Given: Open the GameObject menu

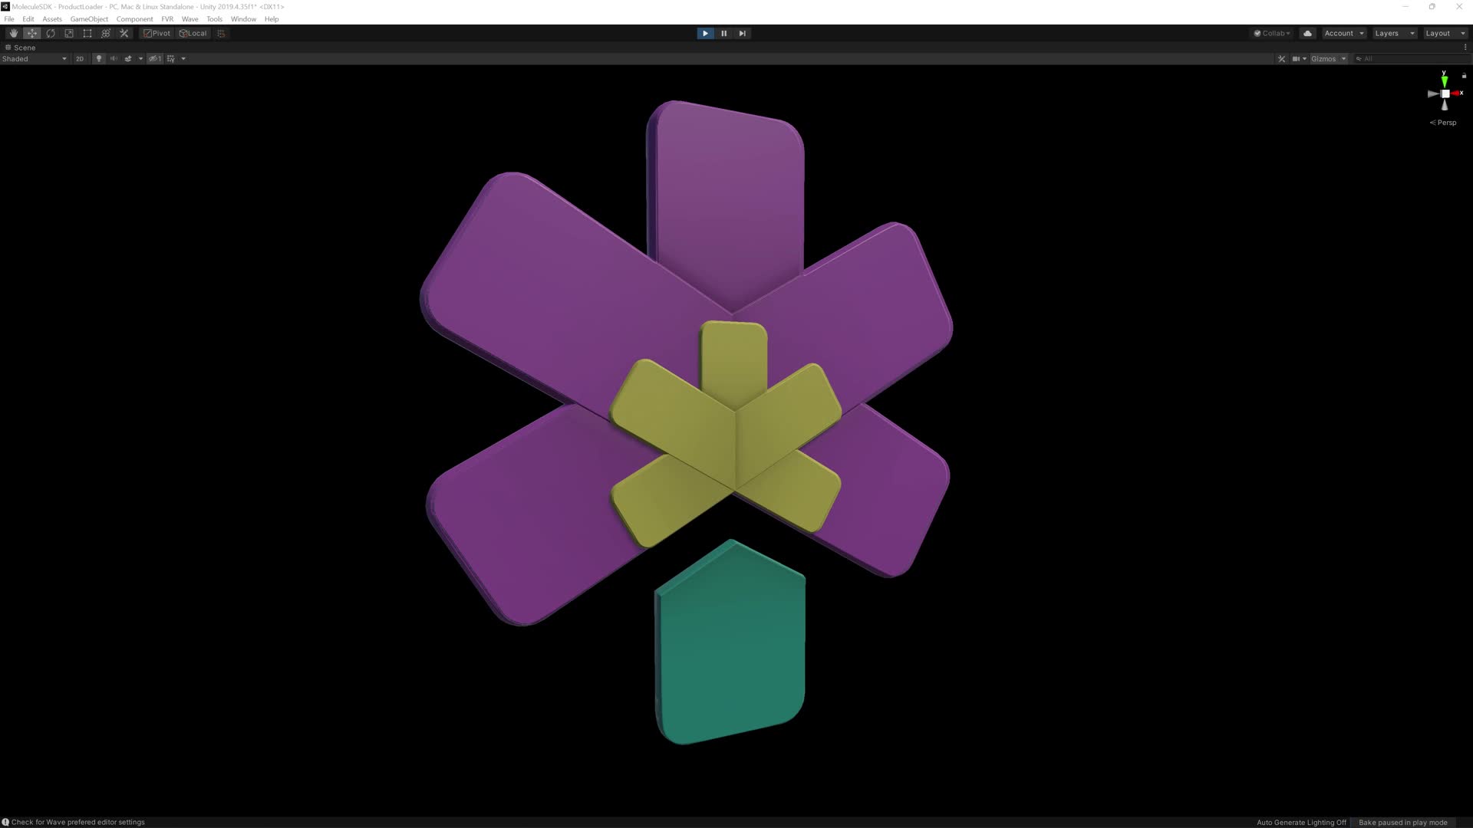Looking at the screenshot, I should (89, 18).
